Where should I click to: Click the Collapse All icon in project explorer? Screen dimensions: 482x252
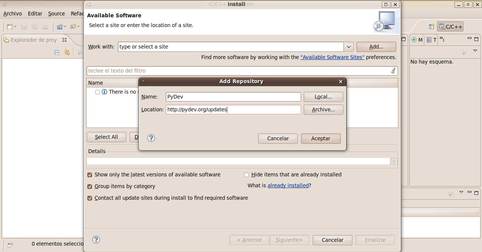(57, 53)
